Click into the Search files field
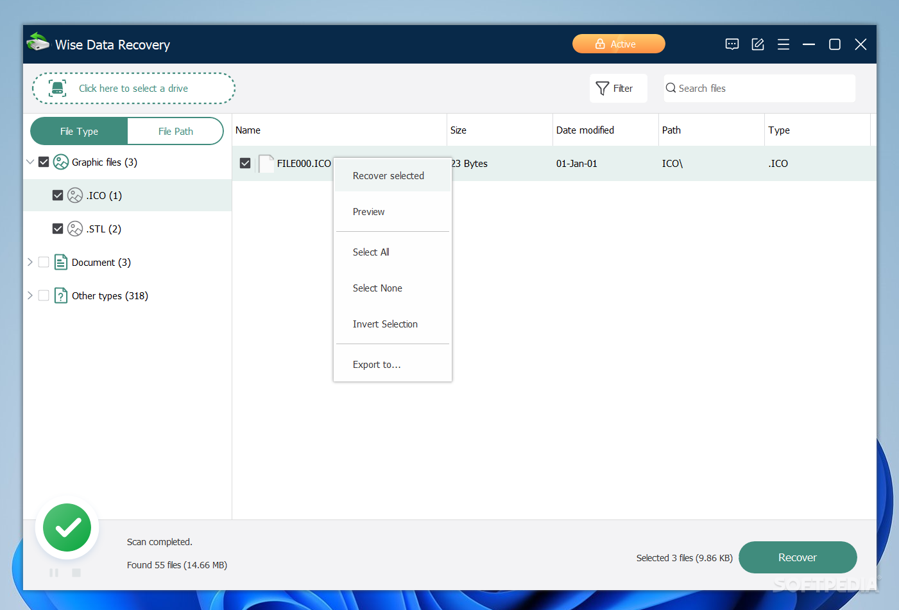The width and height of the screenshot is (899, 610). pyautogui.click(x=760, y=88)
